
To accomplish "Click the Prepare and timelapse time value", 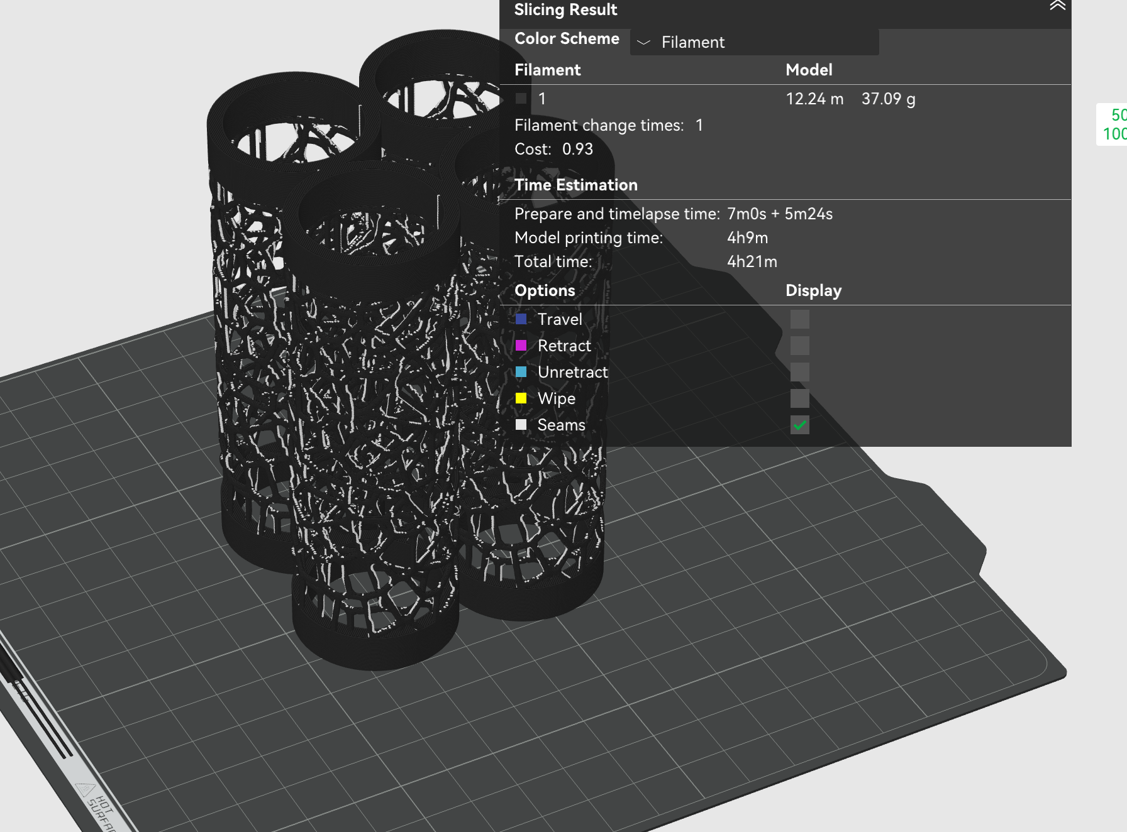I will 780,214.
